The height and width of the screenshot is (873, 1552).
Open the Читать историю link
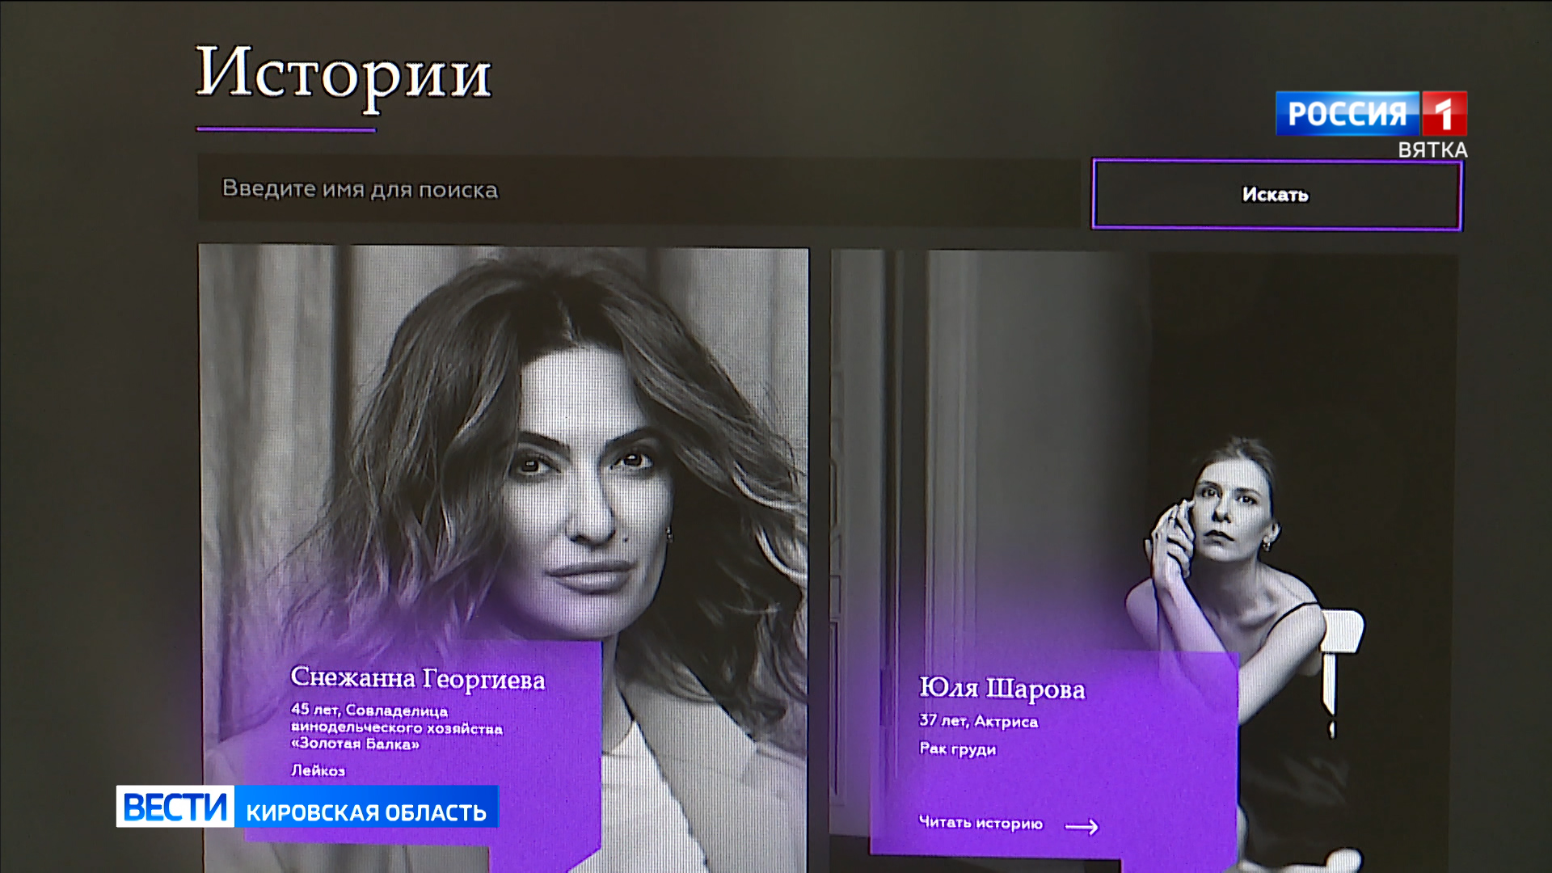click(981, 823)
